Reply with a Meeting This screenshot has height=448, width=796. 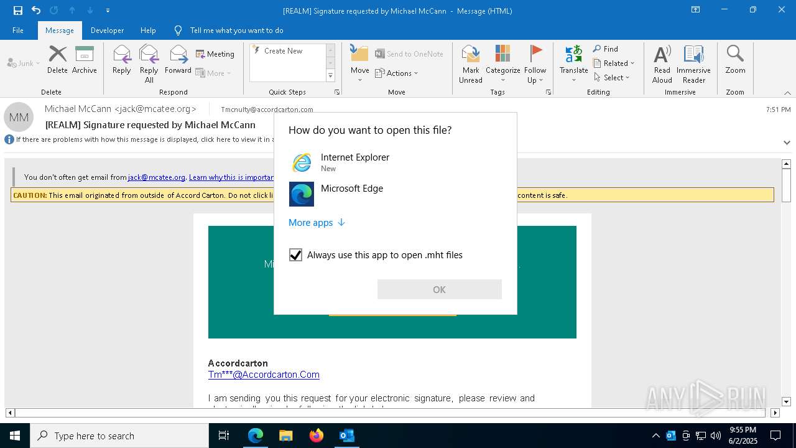coord(215,54)
